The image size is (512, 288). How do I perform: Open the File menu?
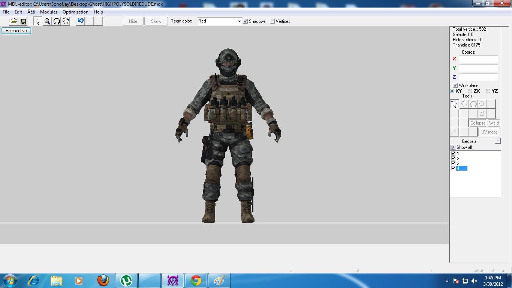pyautogui.click(x=6, y=12)
